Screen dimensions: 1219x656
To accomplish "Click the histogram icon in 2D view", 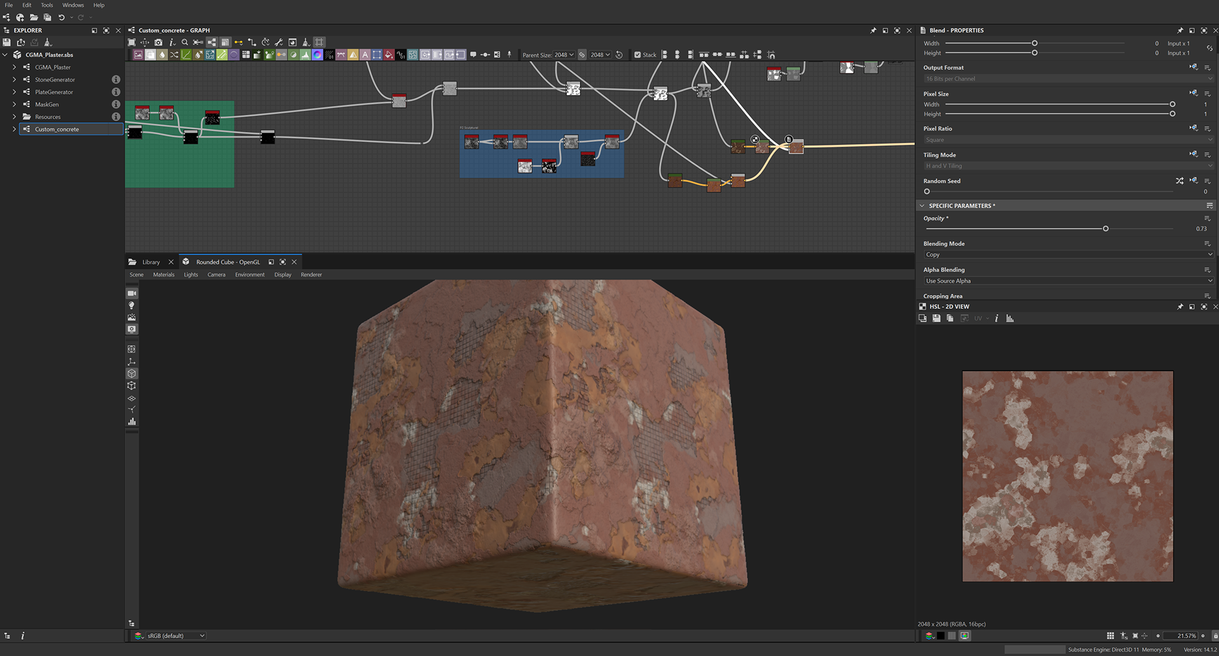I will tap(1009, 318).
